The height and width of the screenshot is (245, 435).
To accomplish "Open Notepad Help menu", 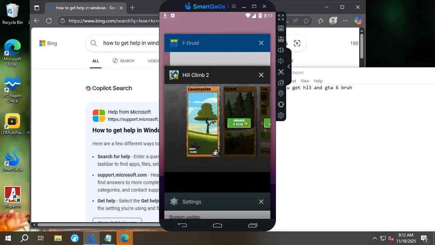I will [x=318, y=81].
